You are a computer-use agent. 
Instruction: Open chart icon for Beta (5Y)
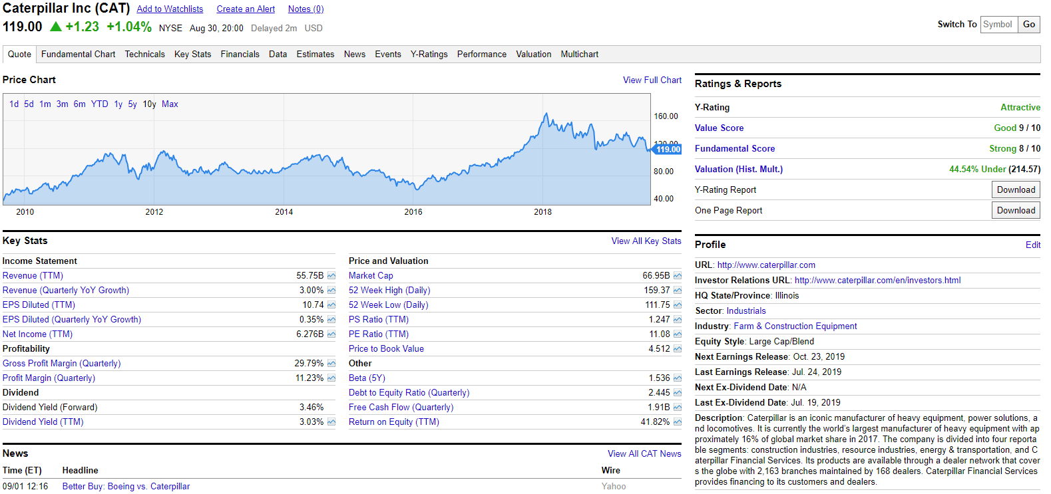click(x=678, y=378)
